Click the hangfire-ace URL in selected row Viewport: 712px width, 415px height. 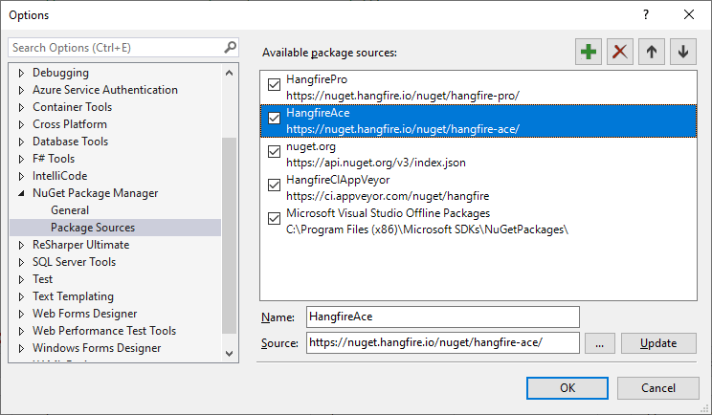click(403, 129)
